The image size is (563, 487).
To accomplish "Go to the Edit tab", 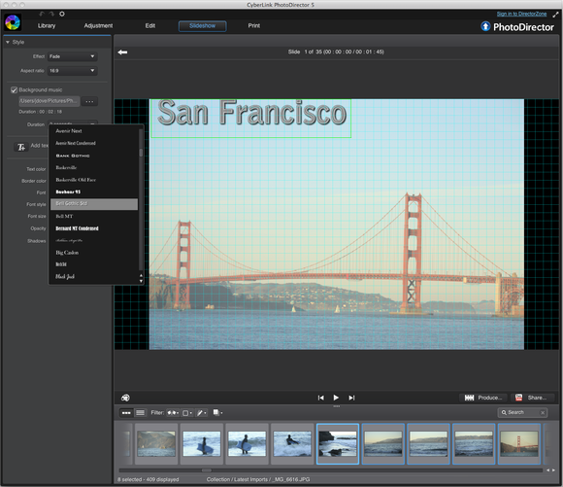I will pyautogui.click(x=150, y=25).
